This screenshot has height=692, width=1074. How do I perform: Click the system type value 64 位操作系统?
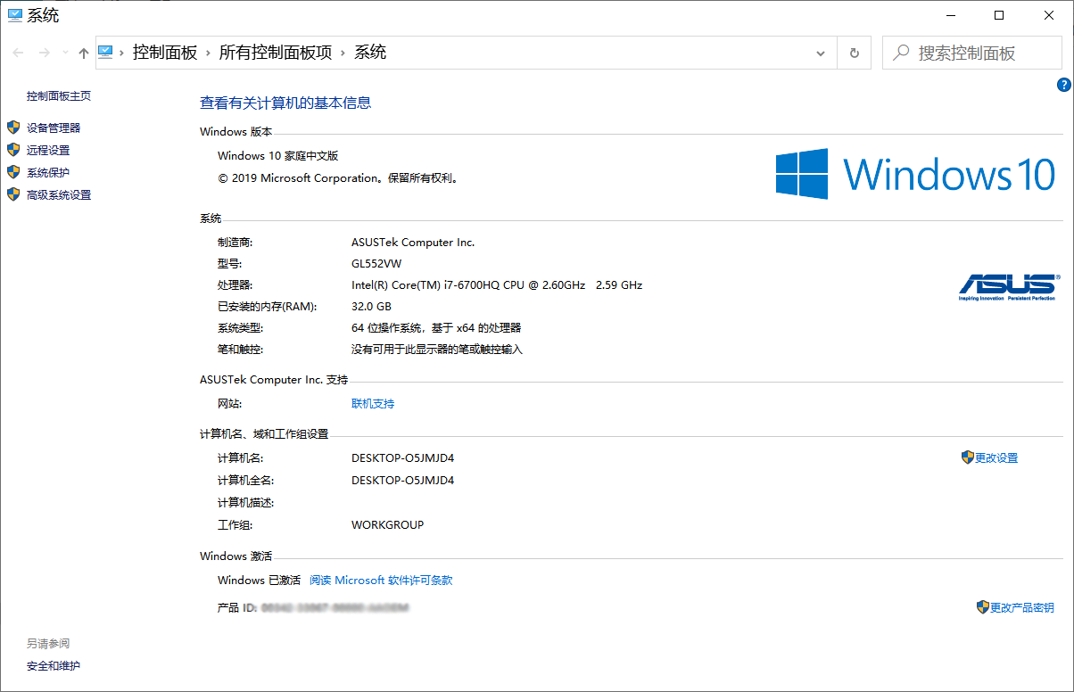point(436,328)
